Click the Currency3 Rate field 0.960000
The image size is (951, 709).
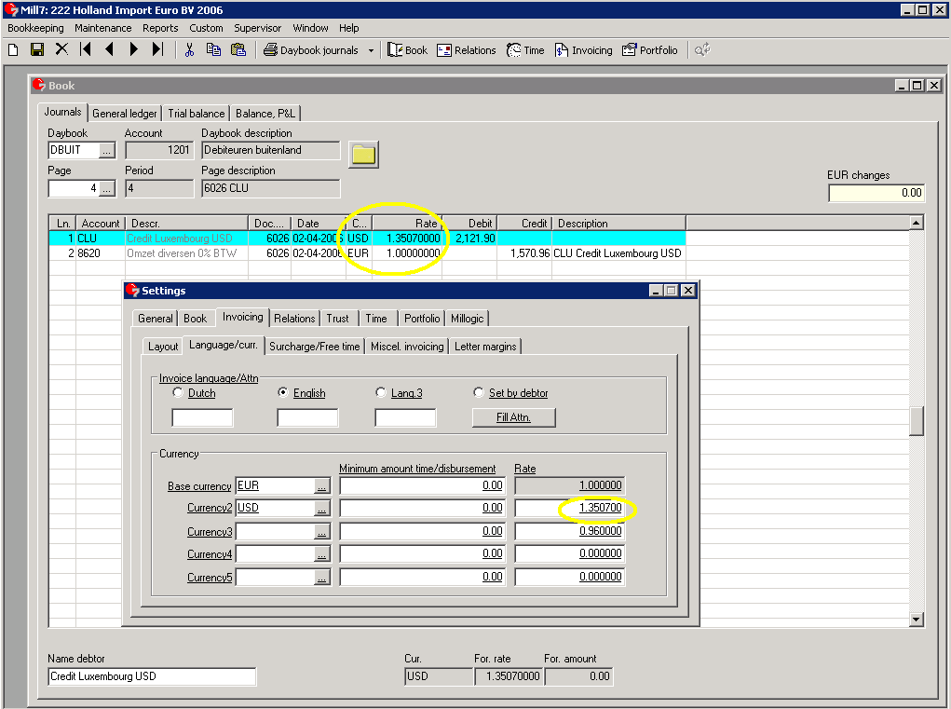[569, 531]
